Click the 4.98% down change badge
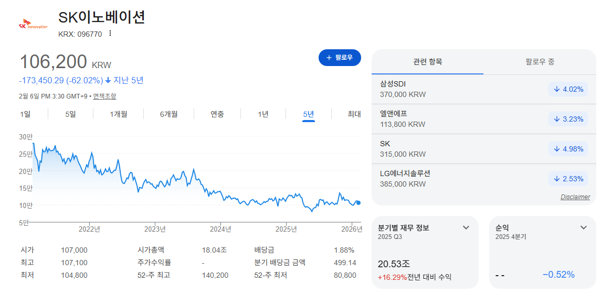The width and height of the screenshot is (612, 294). pyautogui.click(x=568, y=149)
